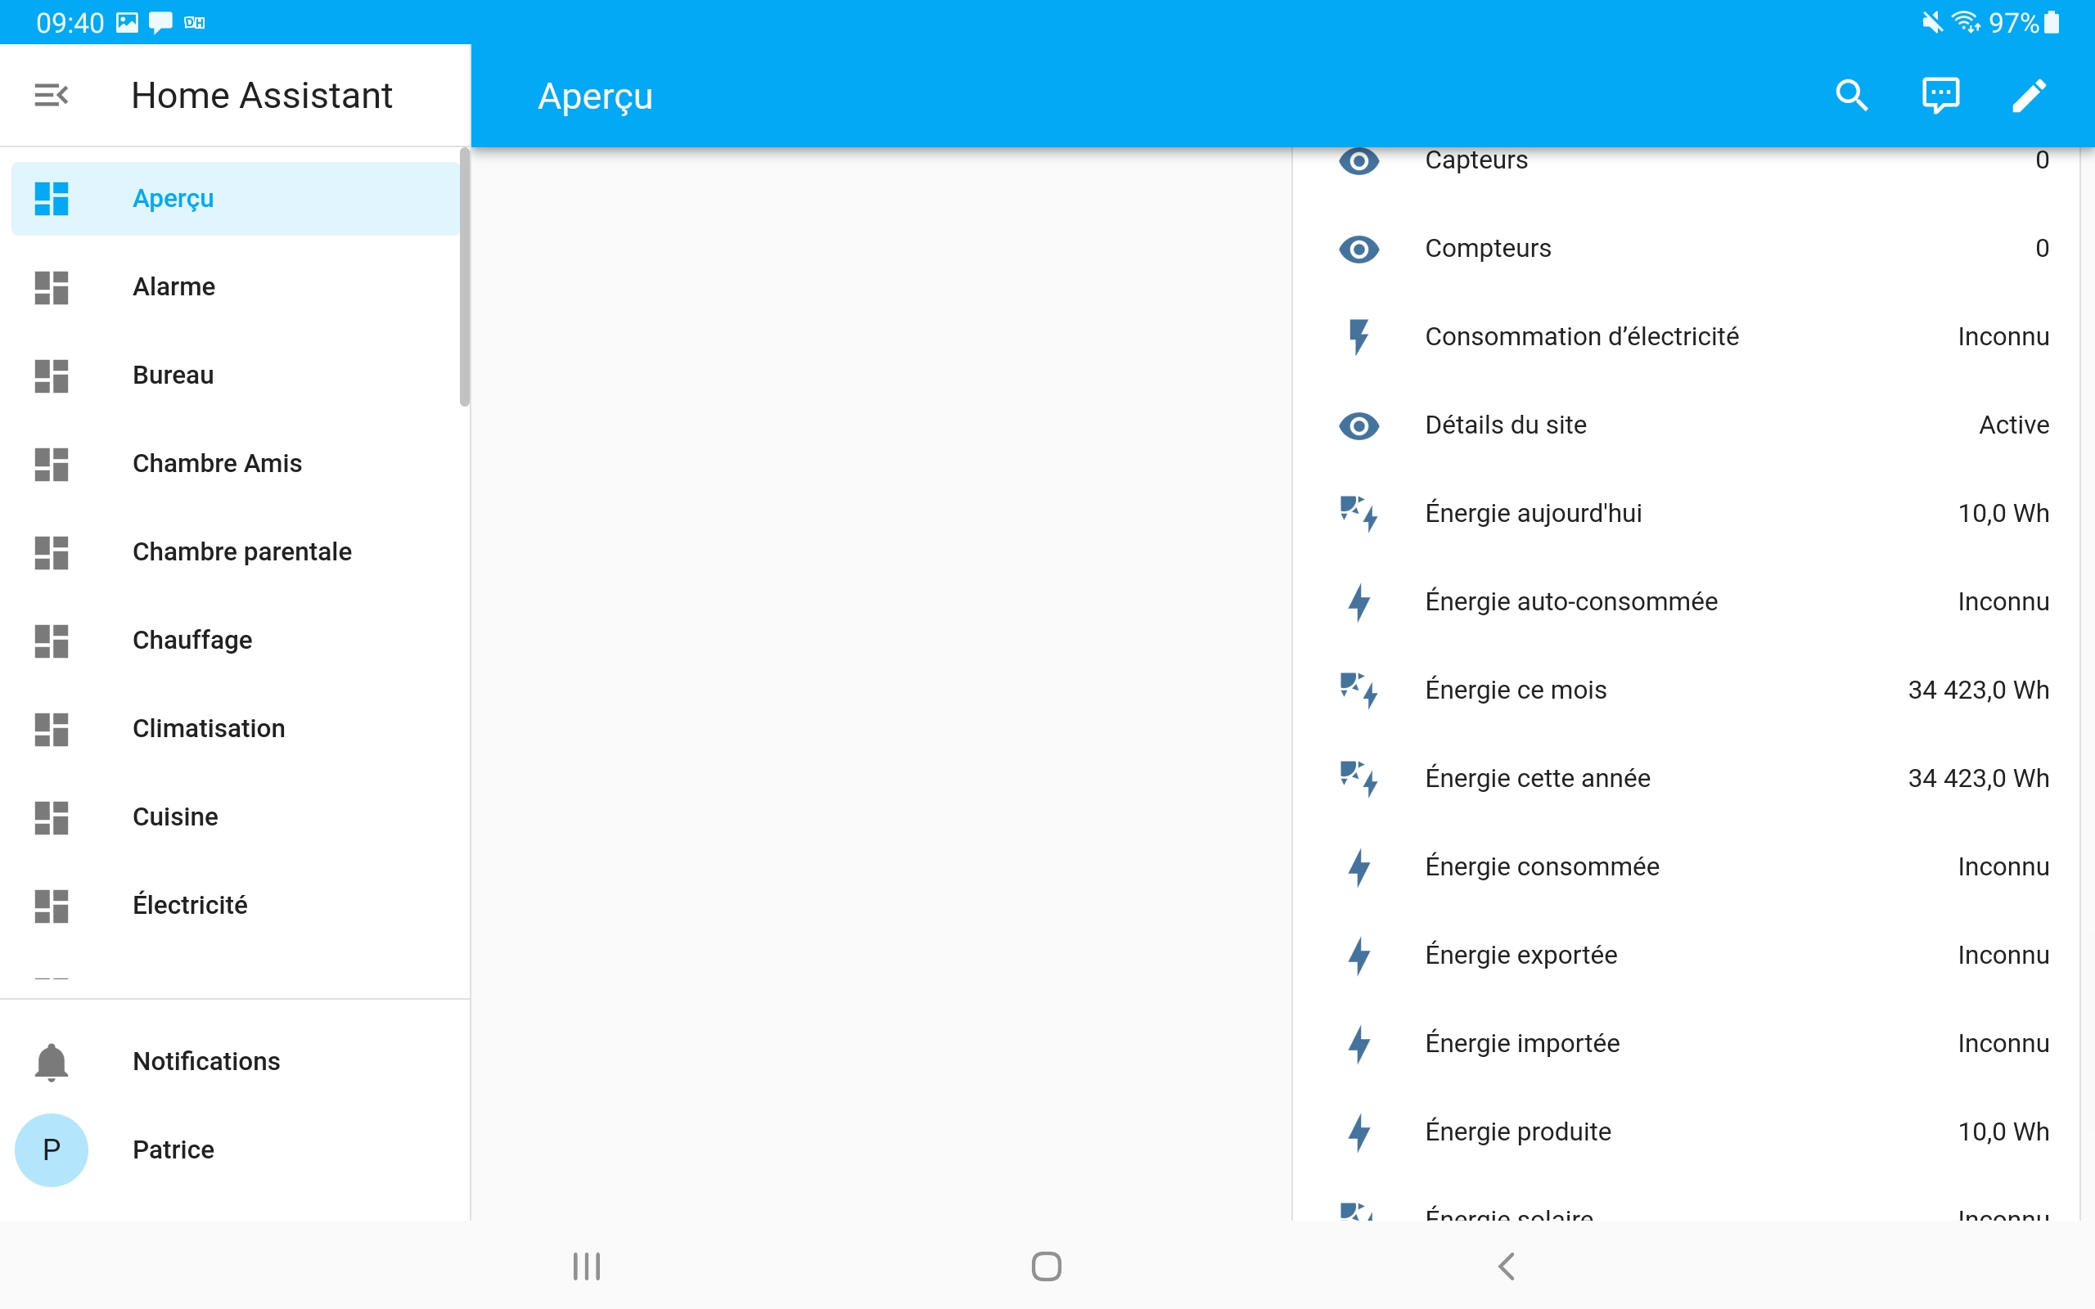Go to Chambre Amis dashboard

pyautogui.click(x=235, y=464)
